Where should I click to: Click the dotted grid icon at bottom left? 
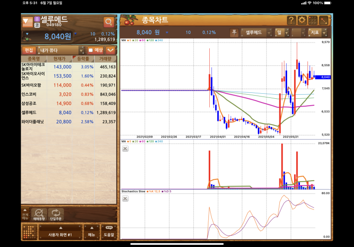click(30, 232)
